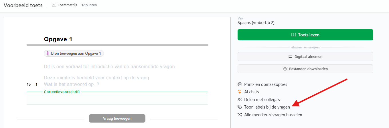Click the sparkle icon next to AI chats

coord(240,92)
